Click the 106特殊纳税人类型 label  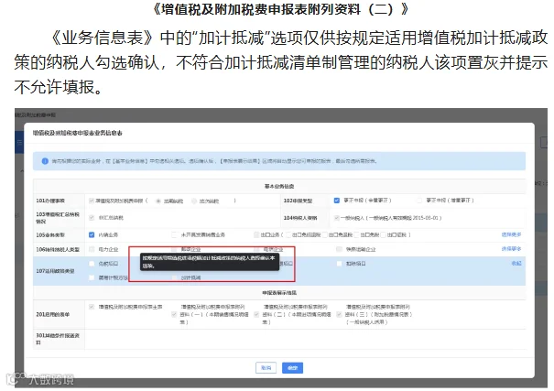click(x=58, y=249)
